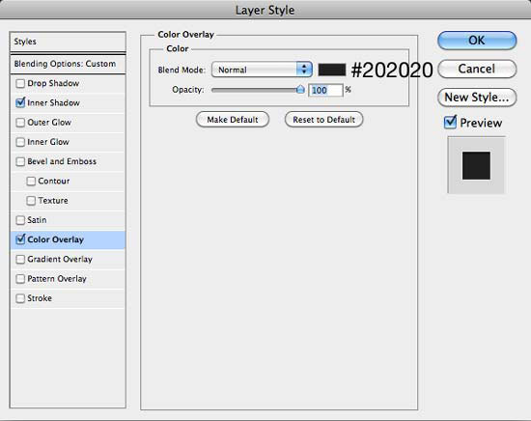Enable the Contour sub-option checkbox
The image size is (531, 421).
tap(31, 182)
